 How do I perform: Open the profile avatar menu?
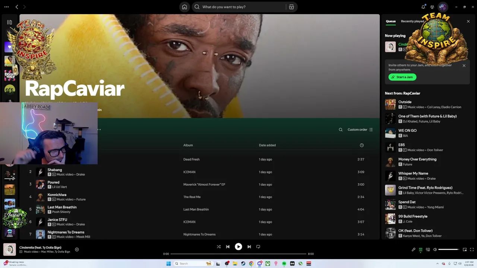click(443, 7)
